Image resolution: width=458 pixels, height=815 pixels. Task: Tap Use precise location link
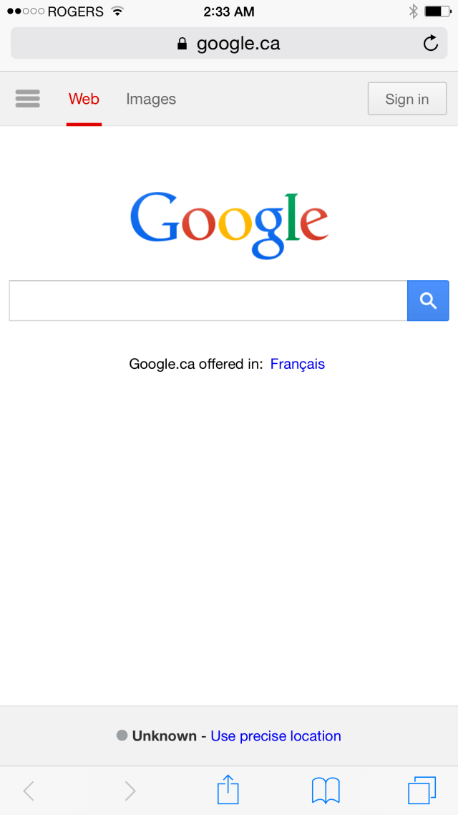pyautogui.click(x=276, y=736)
